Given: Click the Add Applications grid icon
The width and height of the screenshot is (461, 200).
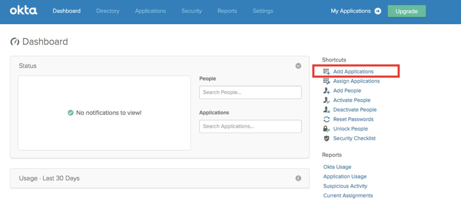Looking at the screenshot, I should [326, 71].
